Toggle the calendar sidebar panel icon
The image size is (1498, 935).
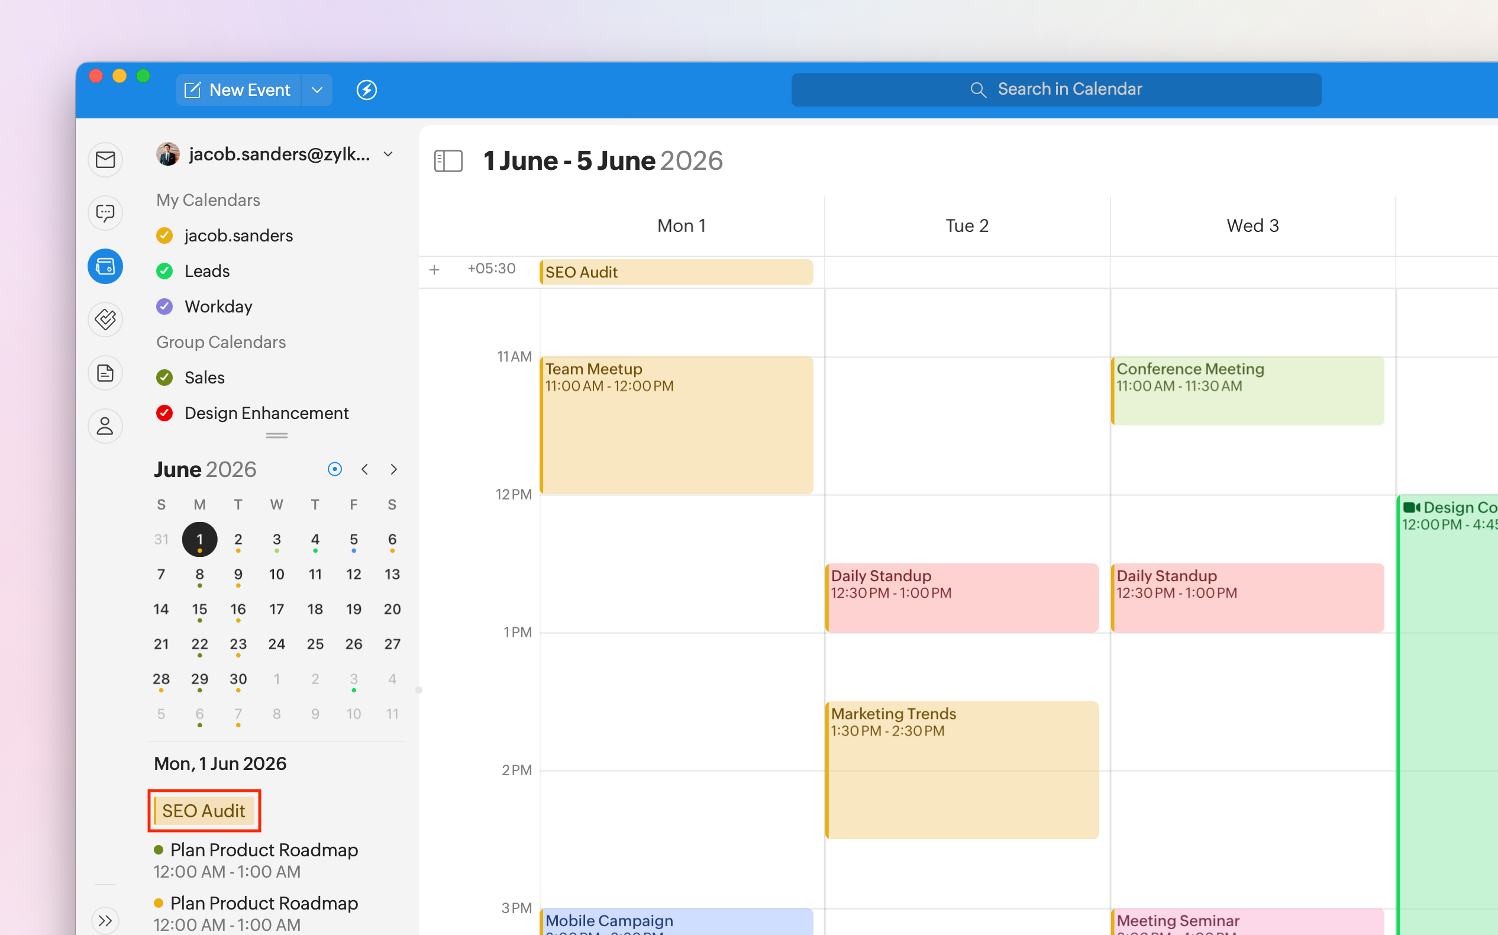(x=448, y=161)
